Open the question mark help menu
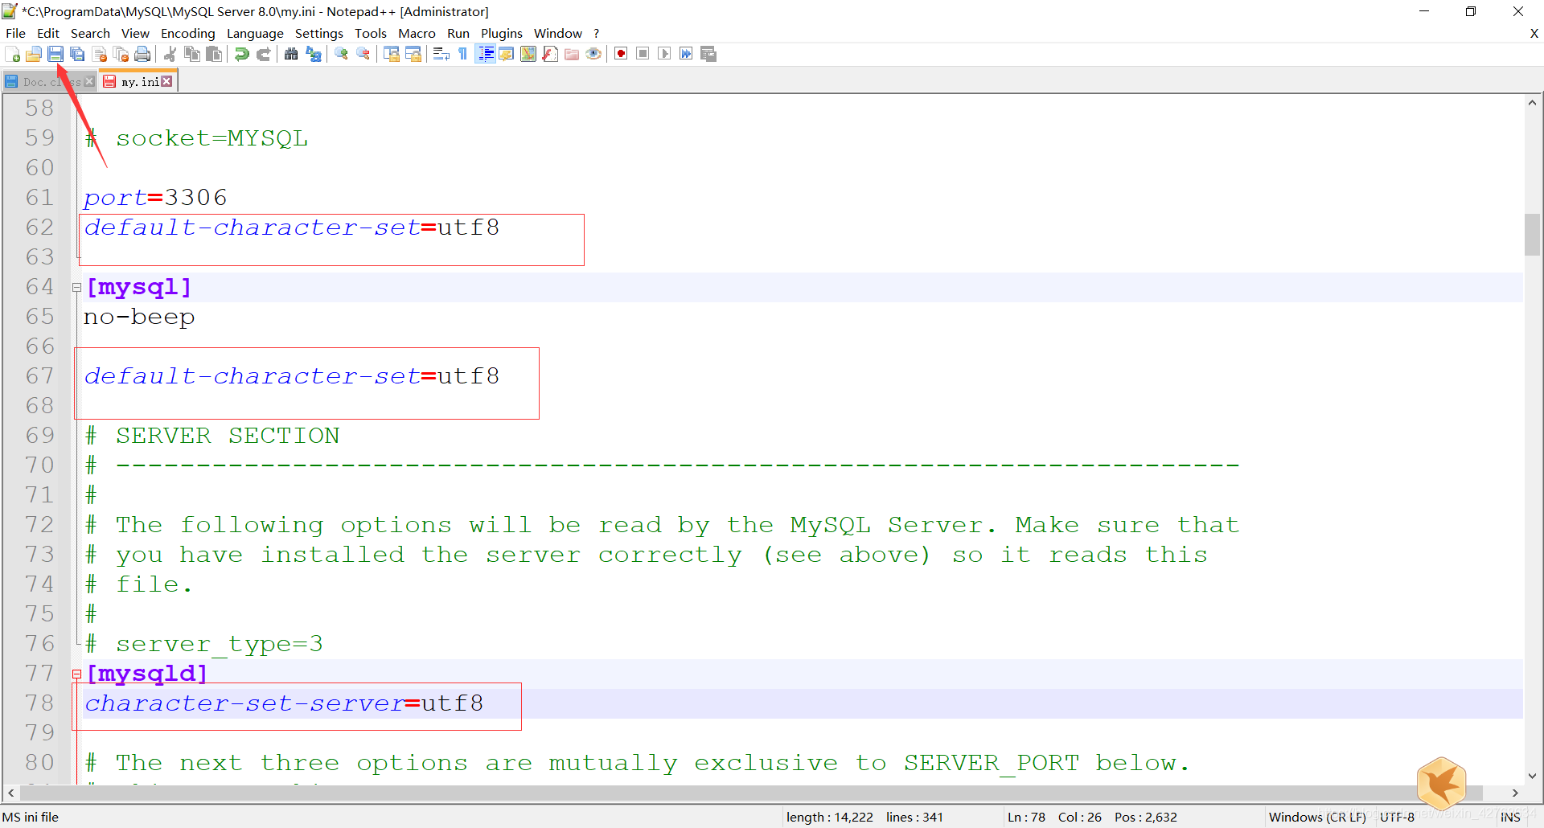 point(596,33)
